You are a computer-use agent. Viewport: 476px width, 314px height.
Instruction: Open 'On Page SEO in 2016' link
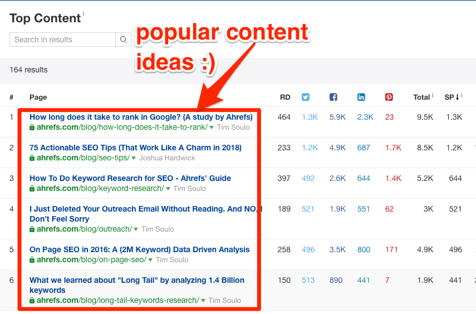pos(140,249)
